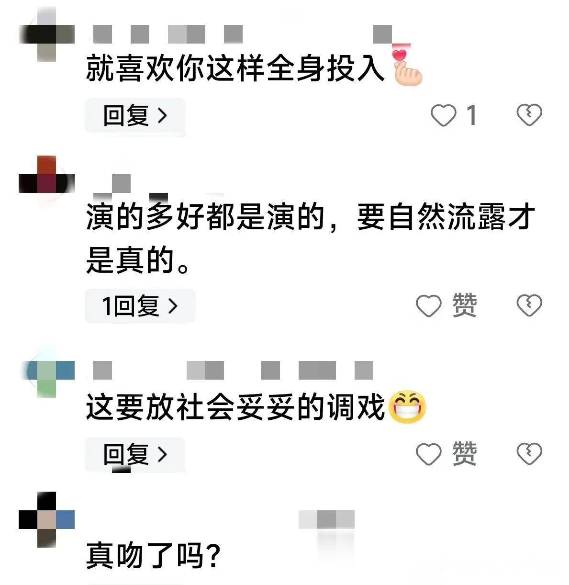569x585 pixels.
Task: Select the comment text '真吻了吗?'
Action: [x=153, y=556]
